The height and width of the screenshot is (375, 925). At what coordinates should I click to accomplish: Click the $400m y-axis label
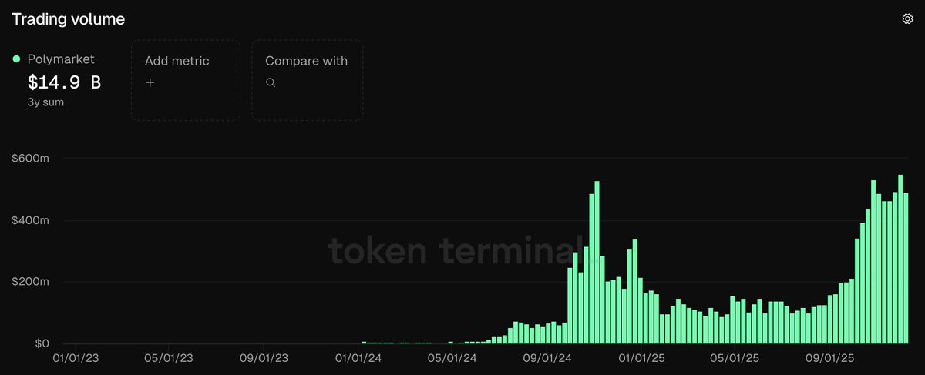coord(31,220)
